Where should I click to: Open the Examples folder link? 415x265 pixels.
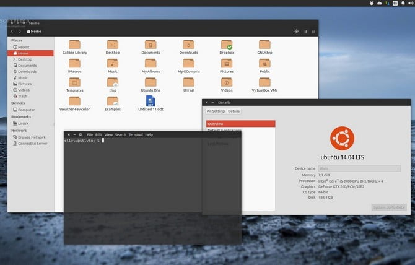[x=113, y=101]
